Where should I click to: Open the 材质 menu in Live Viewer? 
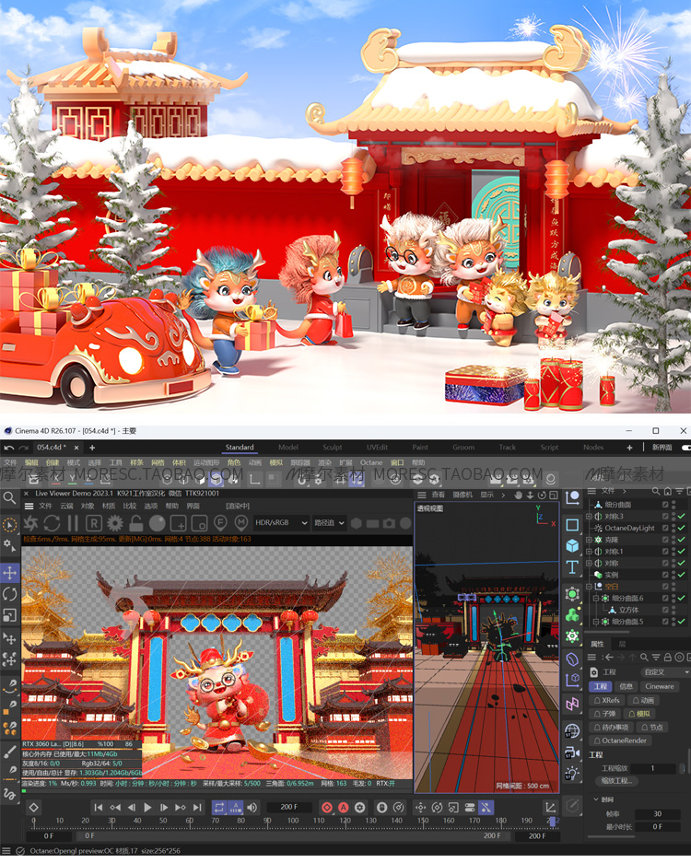click(109, 506)
